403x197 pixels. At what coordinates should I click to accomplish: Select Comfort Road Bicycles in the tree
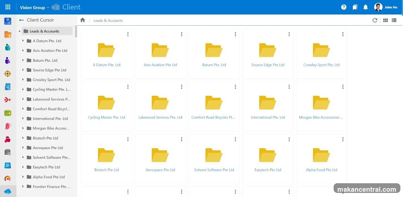(51, 109)
